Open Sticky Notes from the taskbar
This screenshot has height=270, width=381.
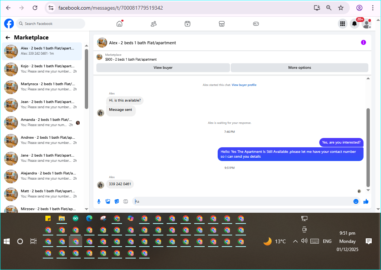click(x=48, y=218)
